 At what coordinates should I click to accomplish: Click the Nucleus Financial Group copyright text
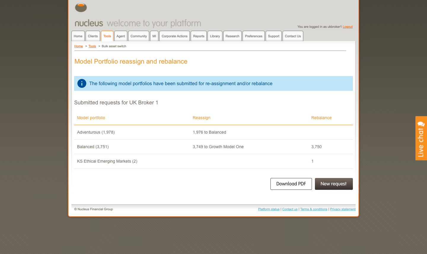(x=93, y=209)
